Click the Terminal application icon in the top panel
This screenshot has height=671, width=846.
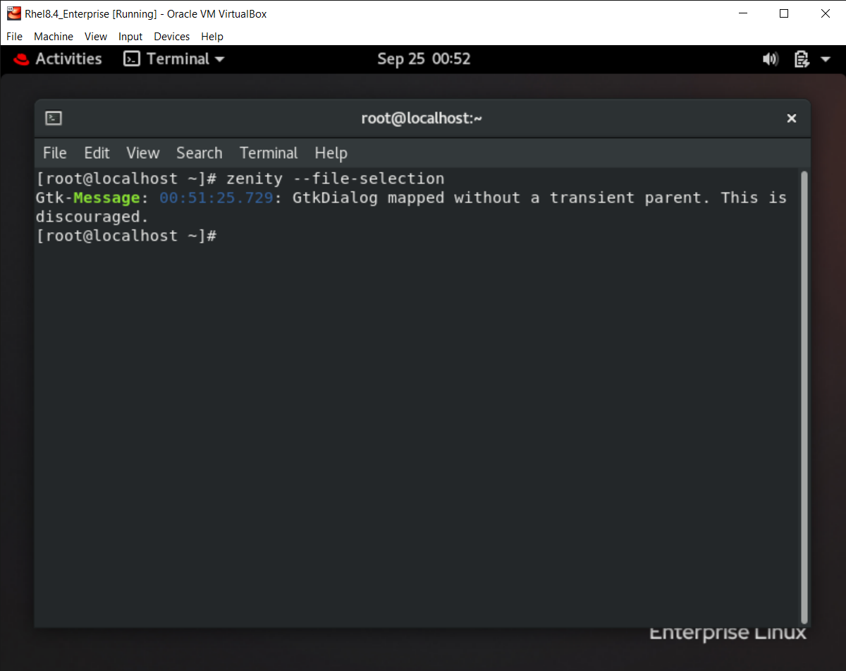tap(131, 59)
